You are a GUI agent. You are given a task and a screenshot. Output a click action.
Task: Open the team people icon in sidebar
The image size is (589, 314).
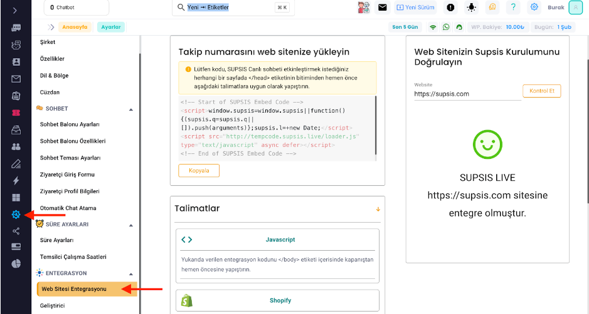click(x=16, y=146)
